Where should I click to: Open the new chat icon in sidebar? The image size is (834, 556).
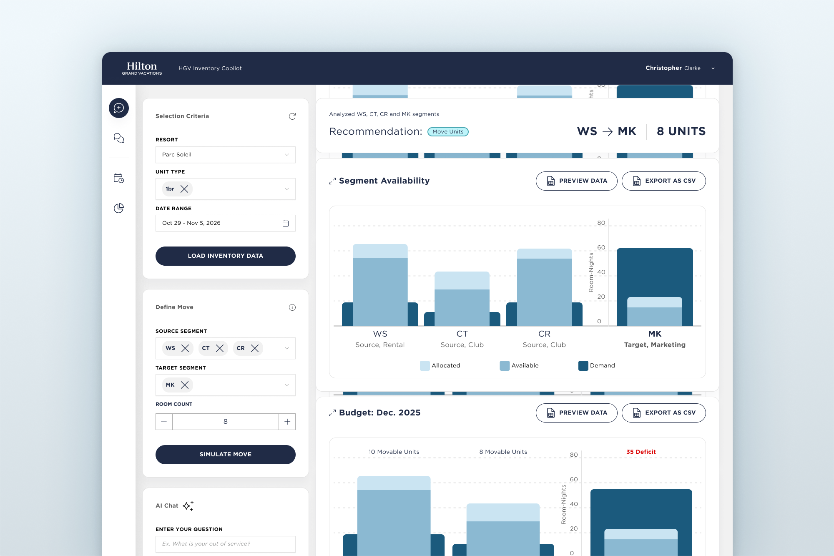pos(119,108)
